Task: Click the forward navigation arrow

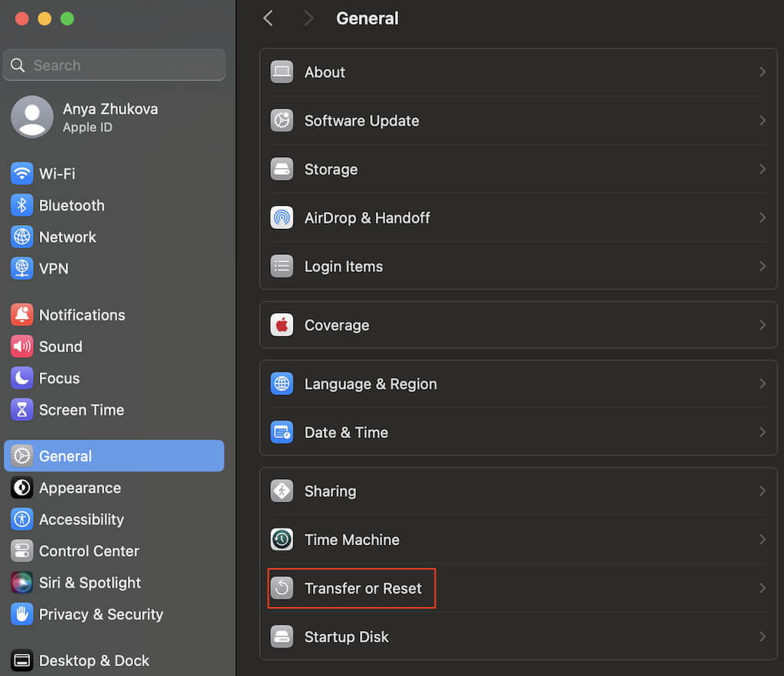Action: point(309,18)
